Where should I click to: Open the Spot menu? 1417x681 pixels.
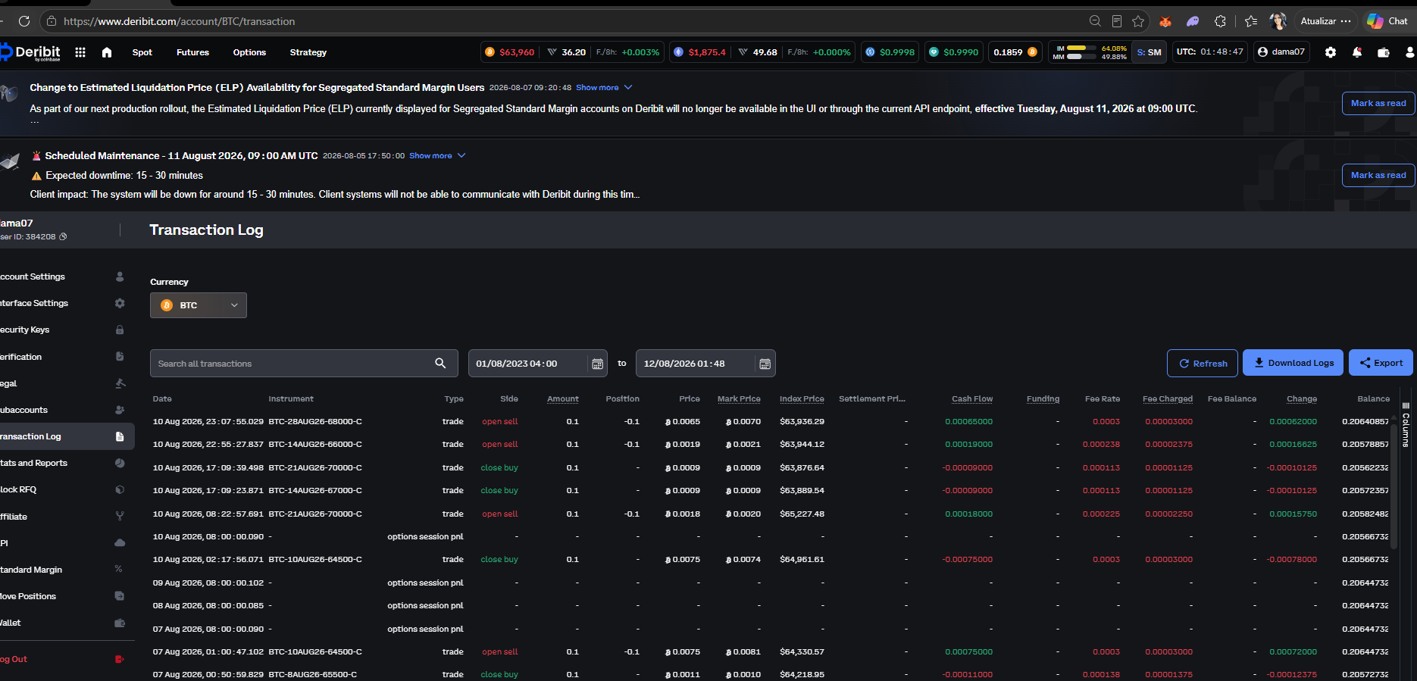142,52
